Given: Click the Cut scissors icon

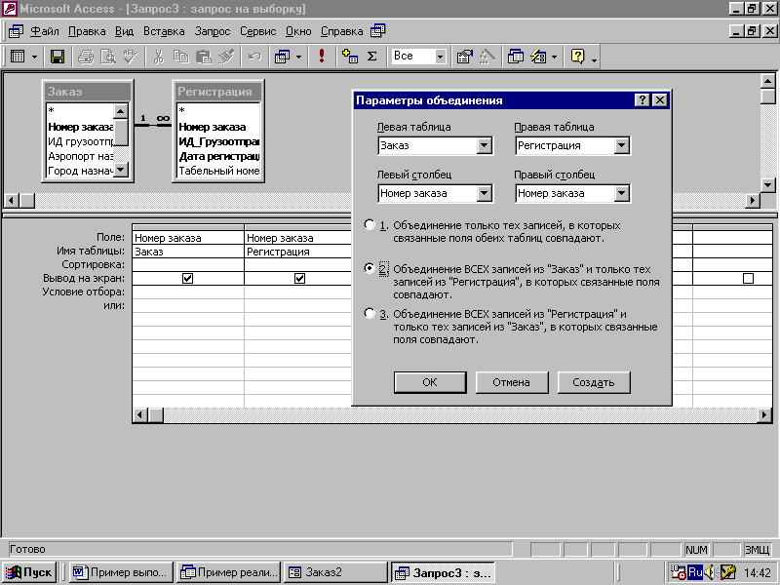Looking at the screenshot, I should pyautogui.click(x=159, y=57).
